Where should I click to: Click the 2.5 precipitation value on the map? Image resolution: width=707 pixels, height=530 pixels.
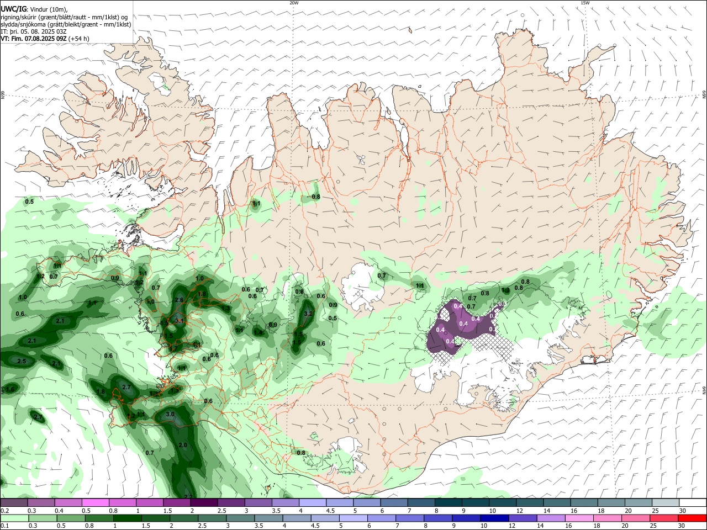click(22, 362)
